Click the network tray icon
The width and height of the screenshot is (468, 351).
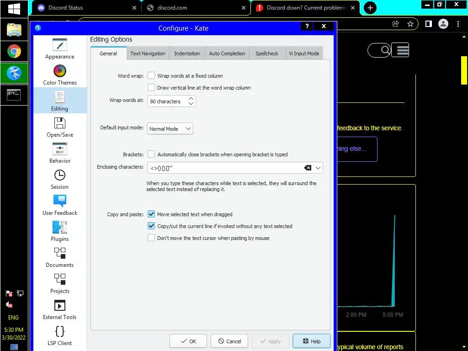(x=20, y=293)
